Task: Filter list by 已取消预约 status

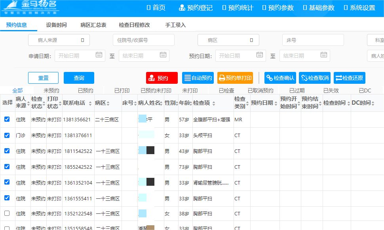Action: (260, 90)
